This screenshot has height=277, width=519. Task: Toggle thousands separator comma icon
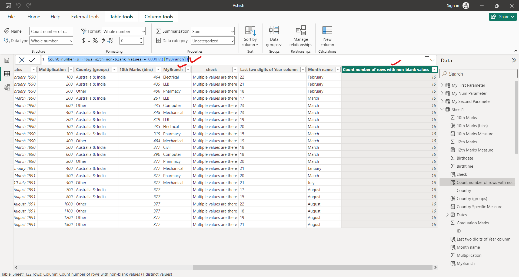pyautogui.click(x=103, y=40)
